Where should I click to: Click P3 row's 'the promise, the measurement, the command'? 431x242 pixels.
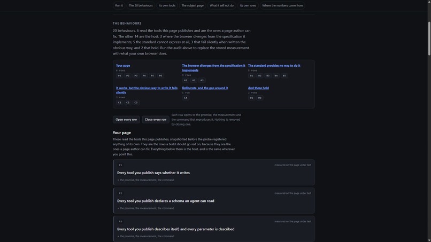click(146, 236)
